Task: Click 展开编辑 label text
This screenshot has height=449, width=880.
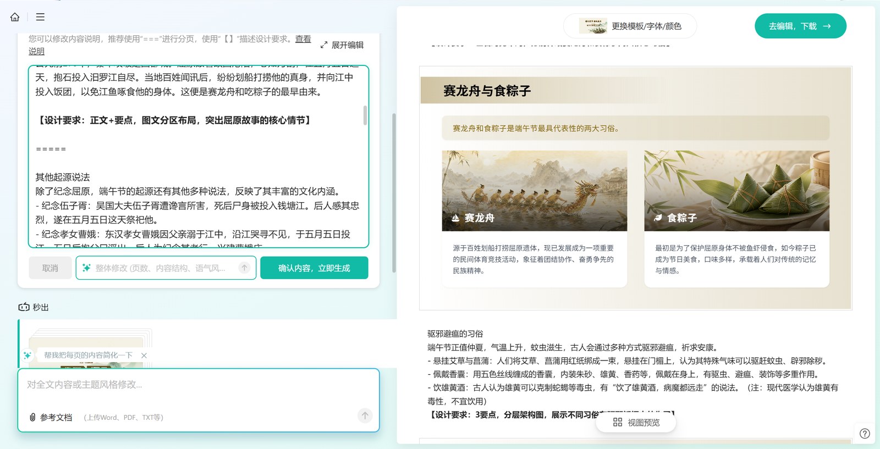Action: (347, 45)
